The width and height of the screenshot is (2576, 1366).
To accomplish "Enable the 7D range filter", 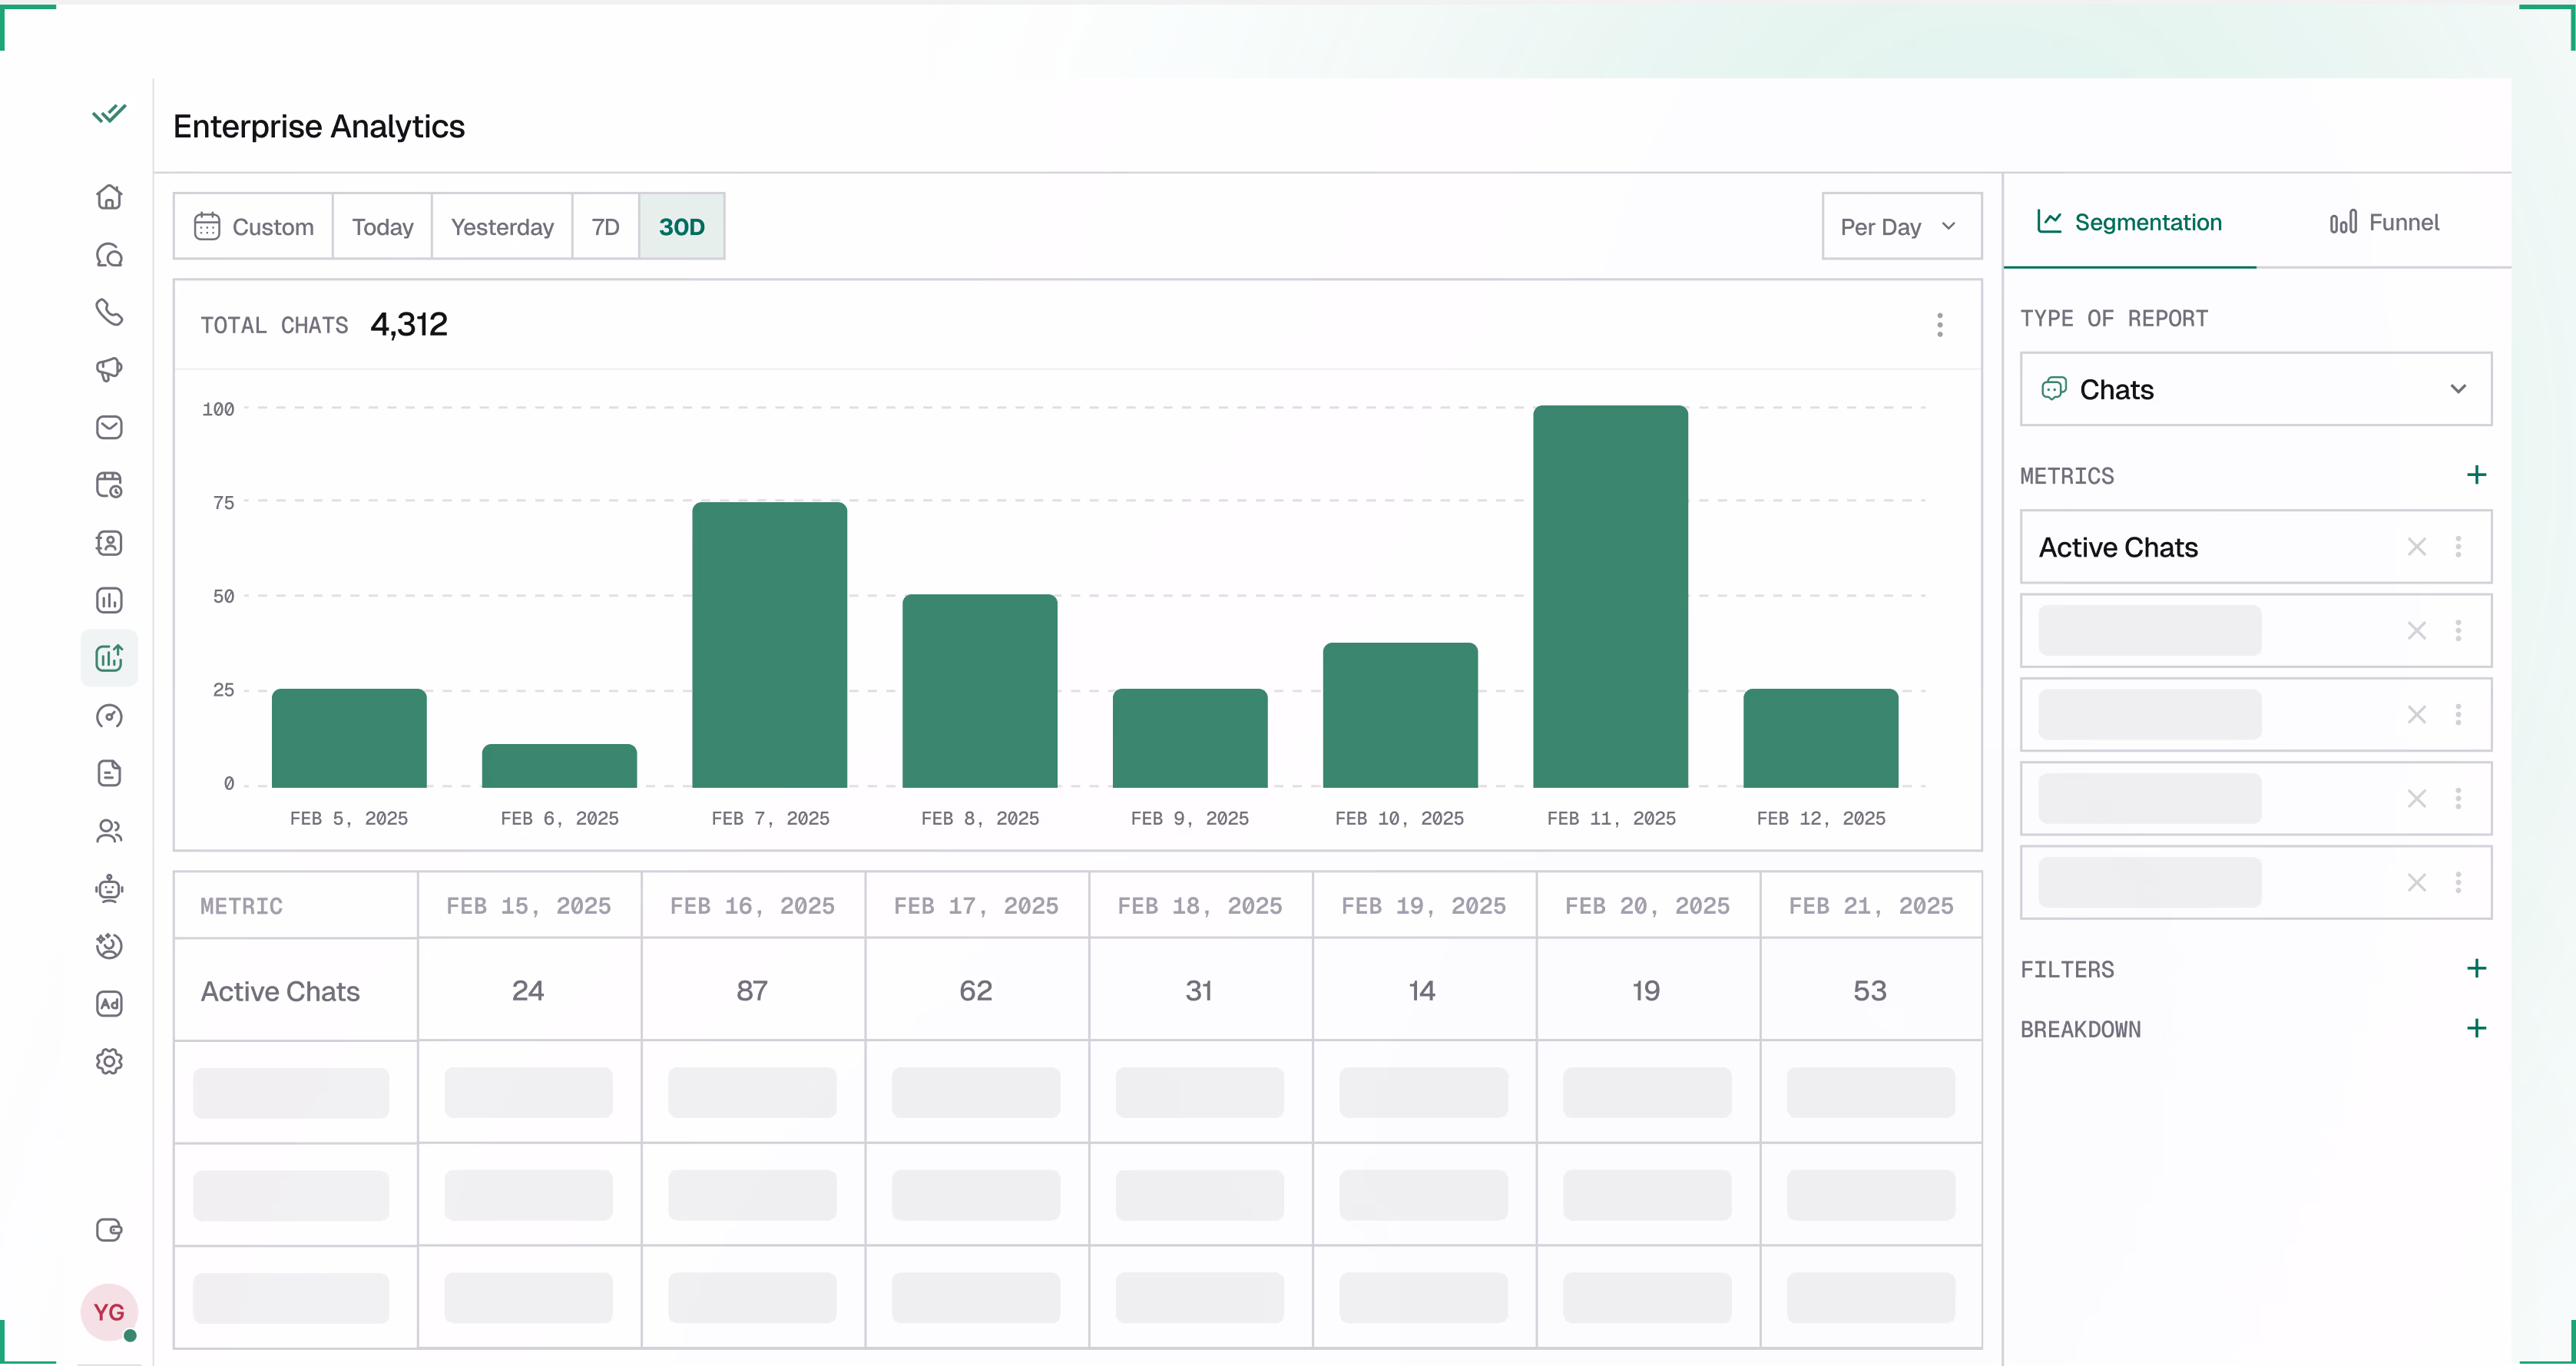I will point(605,226).
